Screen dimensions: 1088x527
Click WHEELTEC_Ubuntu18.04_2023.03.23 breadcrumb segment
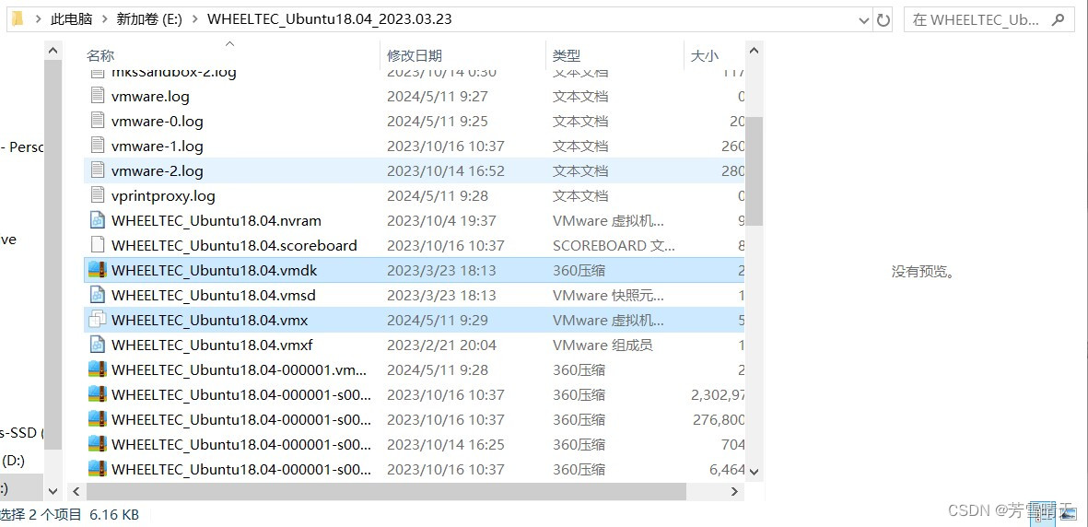pyautogui.click(x=330, y=19)
